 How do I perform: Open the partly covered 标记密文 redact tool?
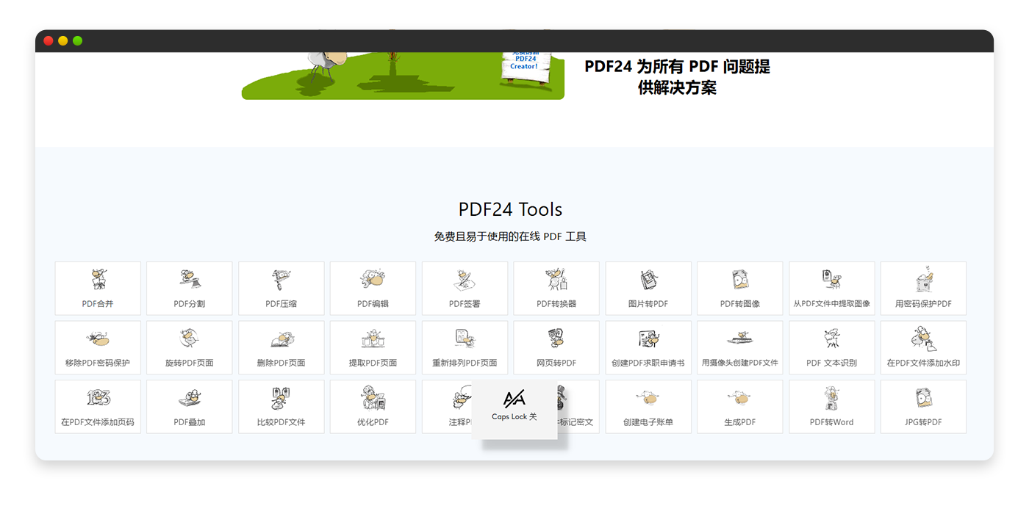point(578,406)
